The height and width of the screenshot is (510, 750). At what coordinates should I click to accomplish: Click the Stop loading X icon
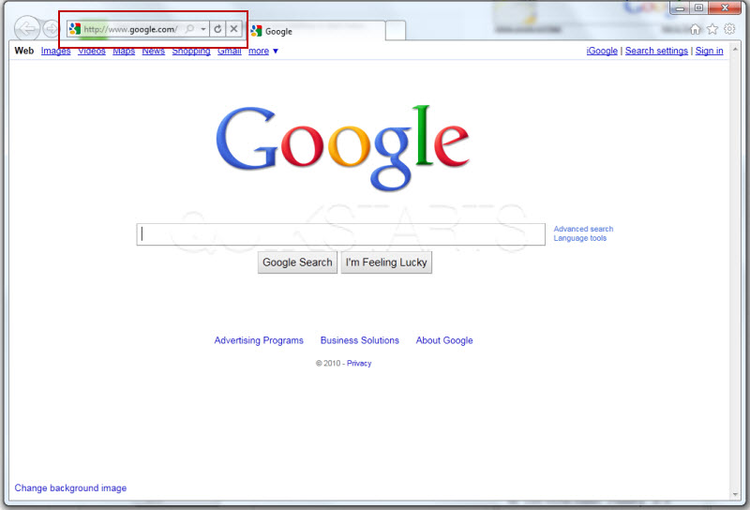click(x=233, y=29)
